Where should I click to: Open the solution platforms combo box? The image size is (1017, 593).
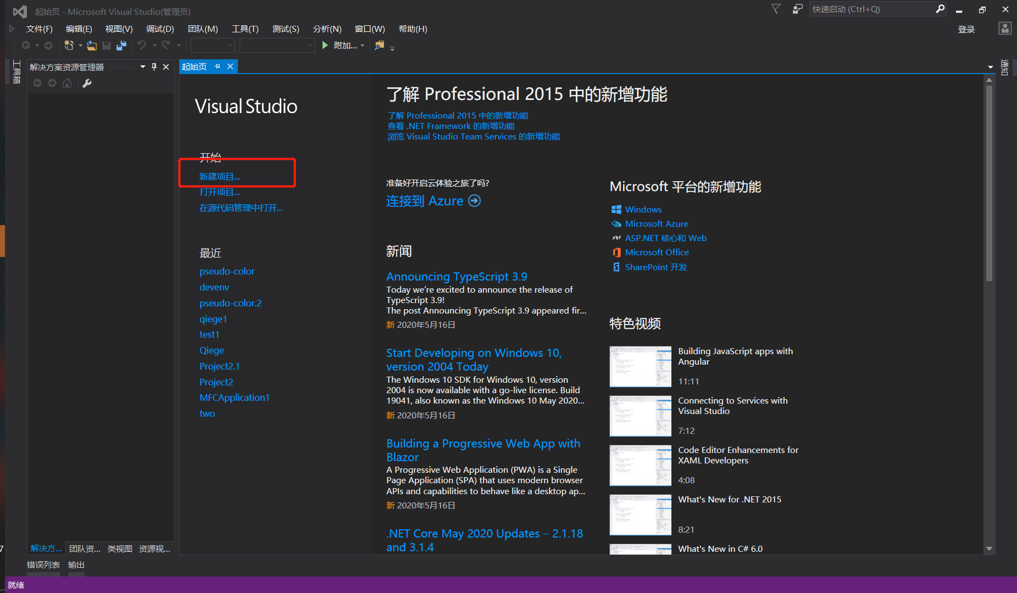coord(277,46)
